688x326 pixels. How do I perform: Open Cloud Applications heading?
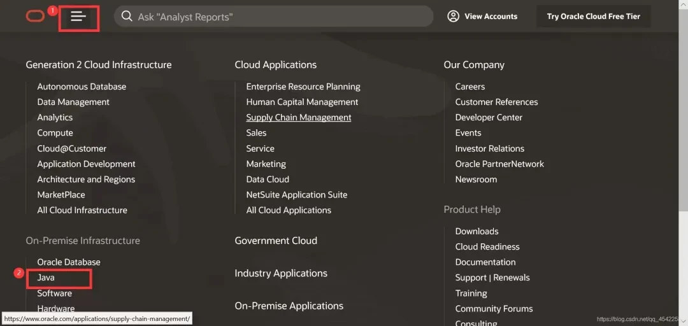click(276, 64)
